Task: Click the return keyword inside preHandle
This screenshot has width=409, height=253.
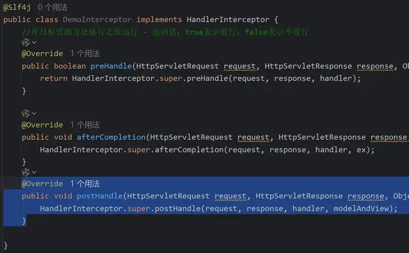Action: 54,78
